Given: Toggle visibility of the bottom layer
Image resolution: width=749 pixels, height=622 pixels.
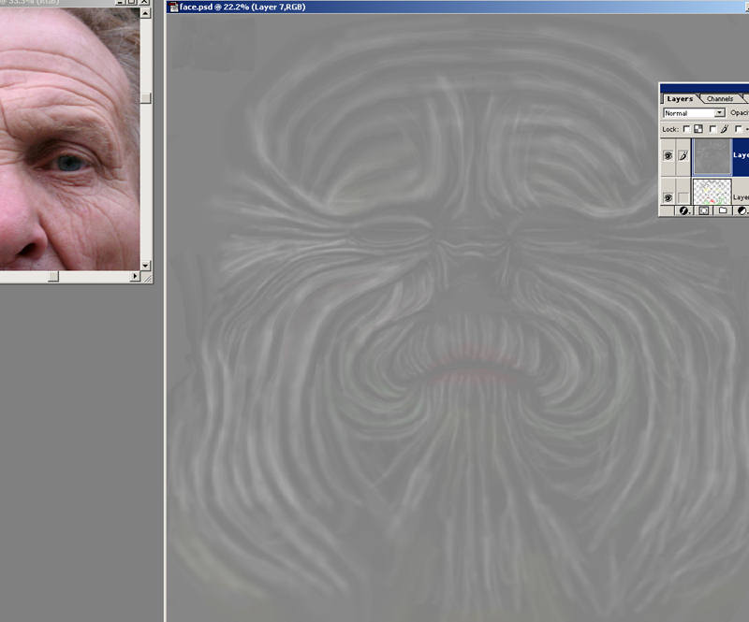Looking at the screenshot, I should coord(668,197).
